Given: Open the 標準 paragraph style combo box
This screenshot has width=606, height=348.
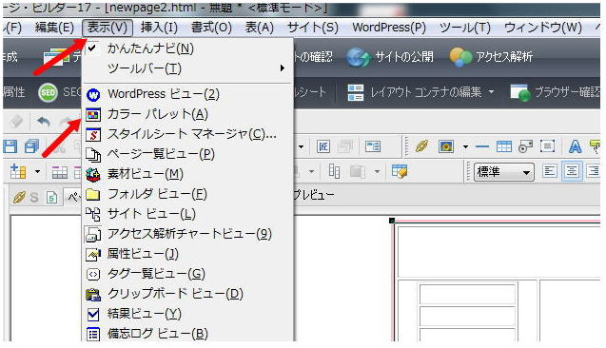Looking at the screenshot, I should tap(504, 171).
